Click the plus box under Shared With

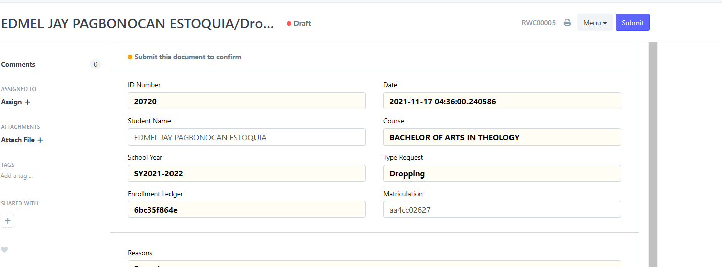[8, 221]
